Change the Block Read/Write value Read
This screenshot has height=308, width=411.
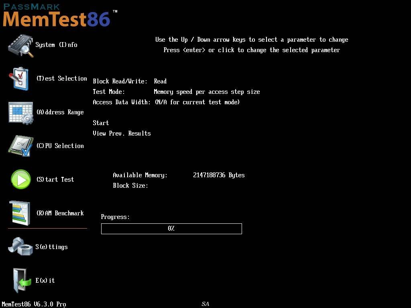coord(160,81)
